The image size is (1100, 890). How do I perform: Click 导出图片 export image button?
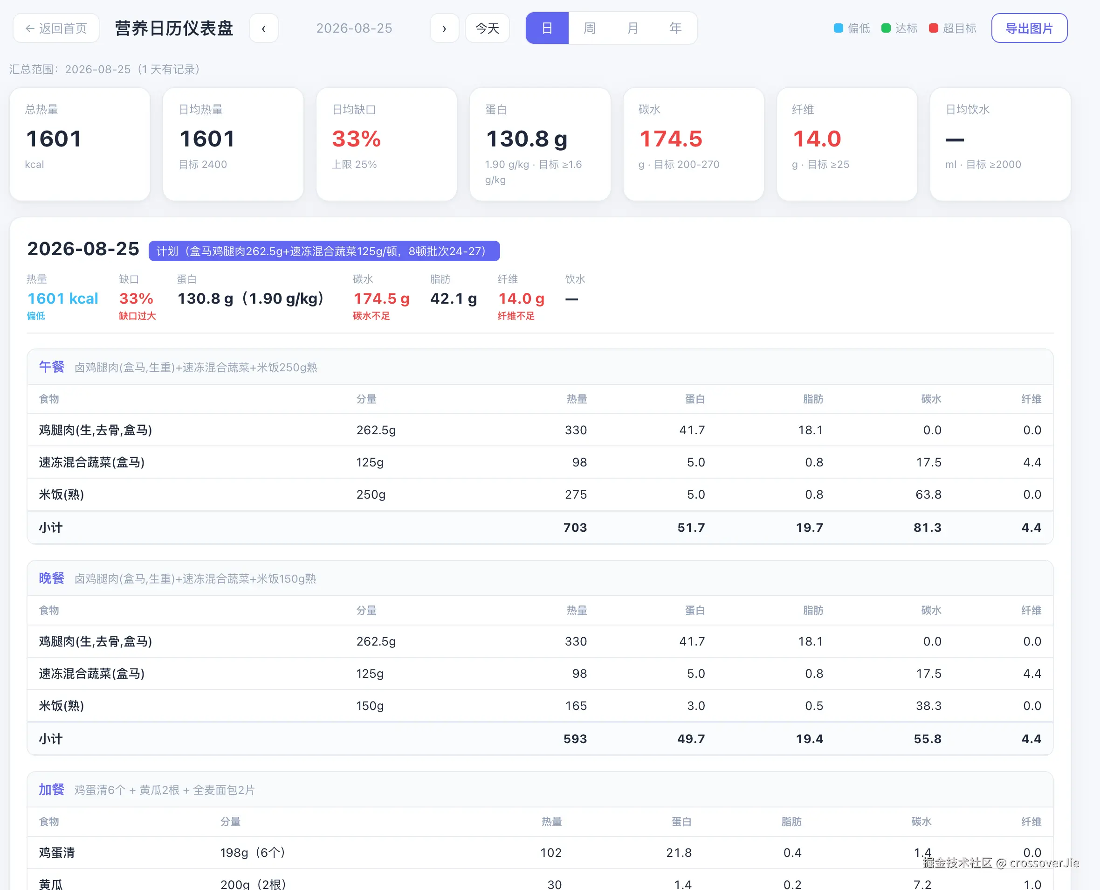(x=1029, y=28)
